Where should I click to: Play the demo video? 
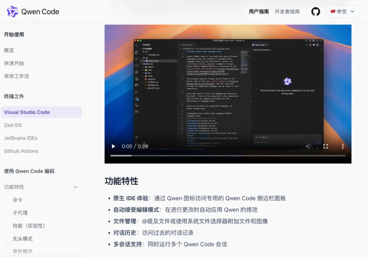(x=113, y=146)
